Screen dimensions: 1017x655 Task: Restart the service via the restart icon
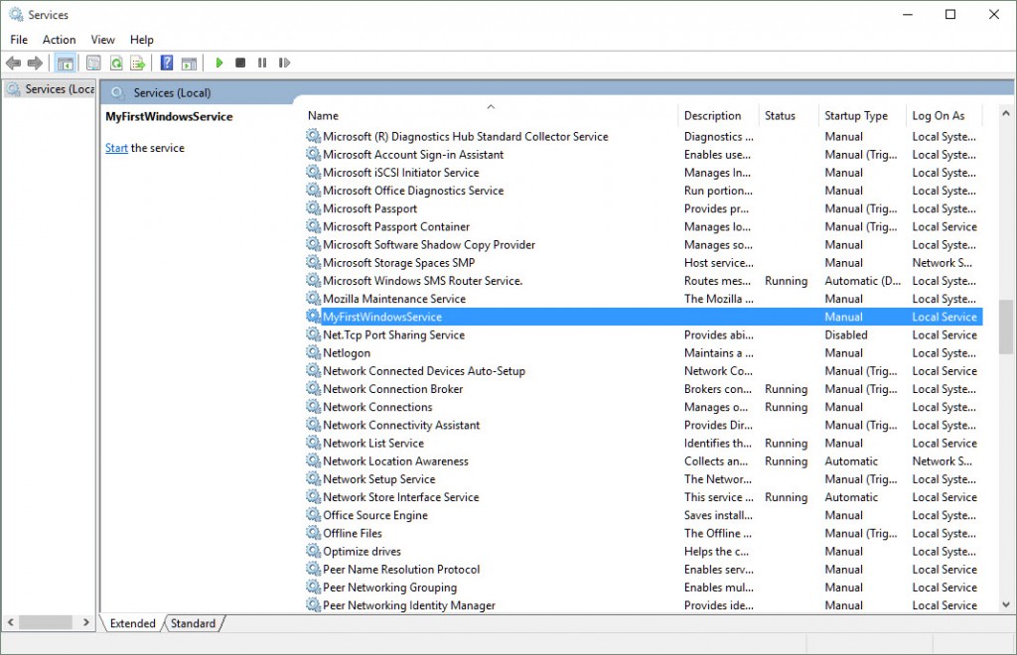click(283, 63)
